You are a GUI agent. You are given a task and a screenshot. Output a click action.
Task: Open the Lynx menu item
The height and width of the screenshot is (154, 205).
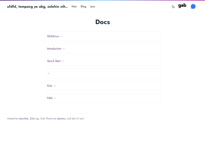(93, 6)
